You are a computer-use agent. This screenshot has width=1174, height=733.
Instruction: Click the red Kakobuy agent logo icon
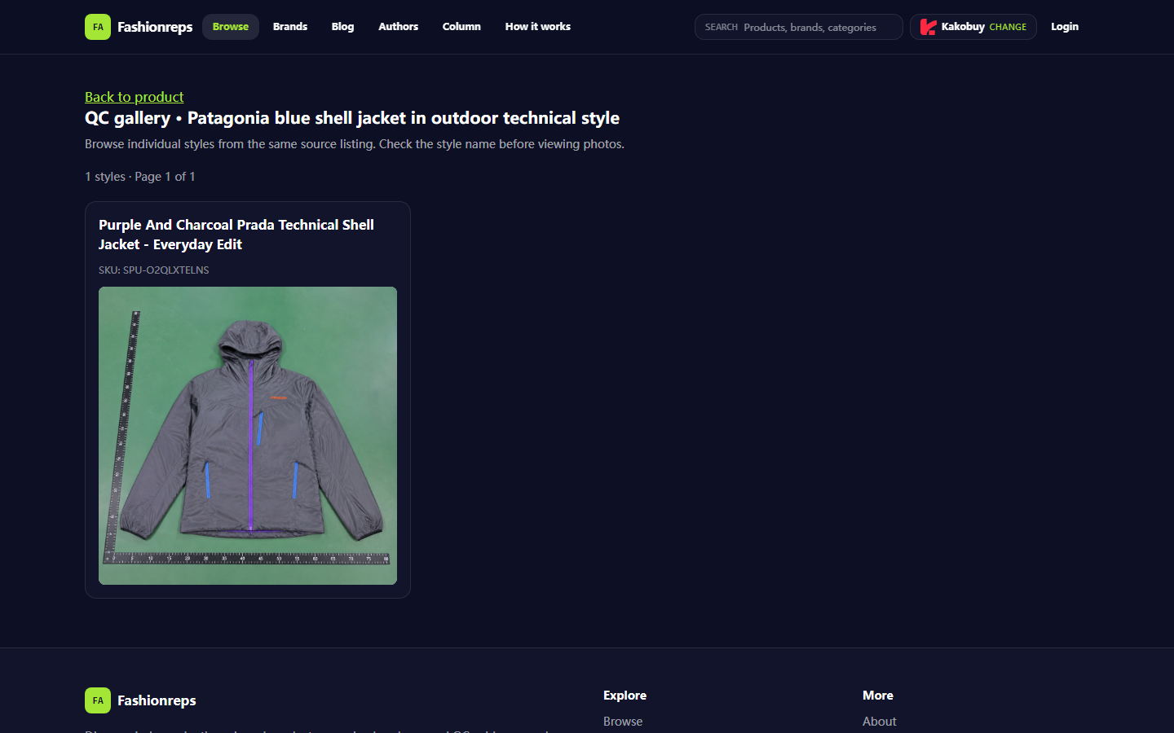[x=928, y=27]
